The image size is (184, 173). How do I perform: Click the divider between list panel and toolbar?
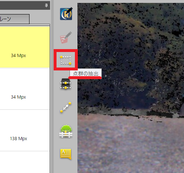[52, 86]
